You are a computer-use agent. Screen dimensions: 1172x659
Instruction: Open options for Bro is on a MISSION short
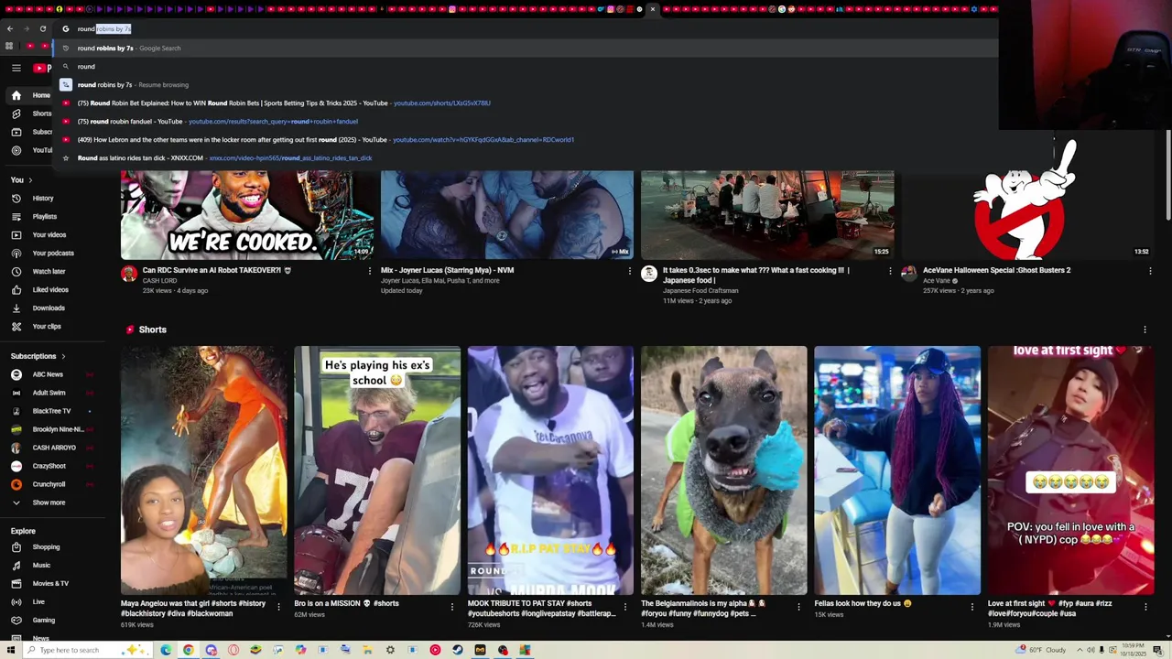pyautogui.click(x=451, y=607)
